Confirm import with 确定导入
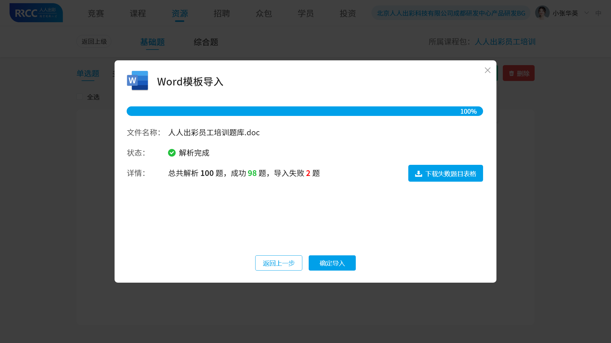This screenshot has width=611, height=343. coord(332,263)
